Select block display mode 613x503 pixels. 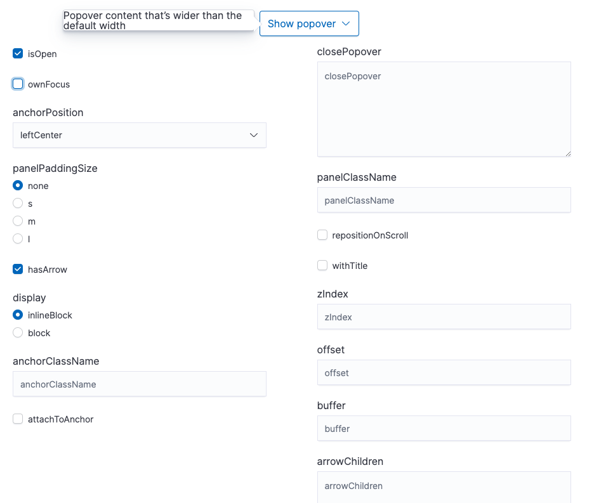[18, 332]
